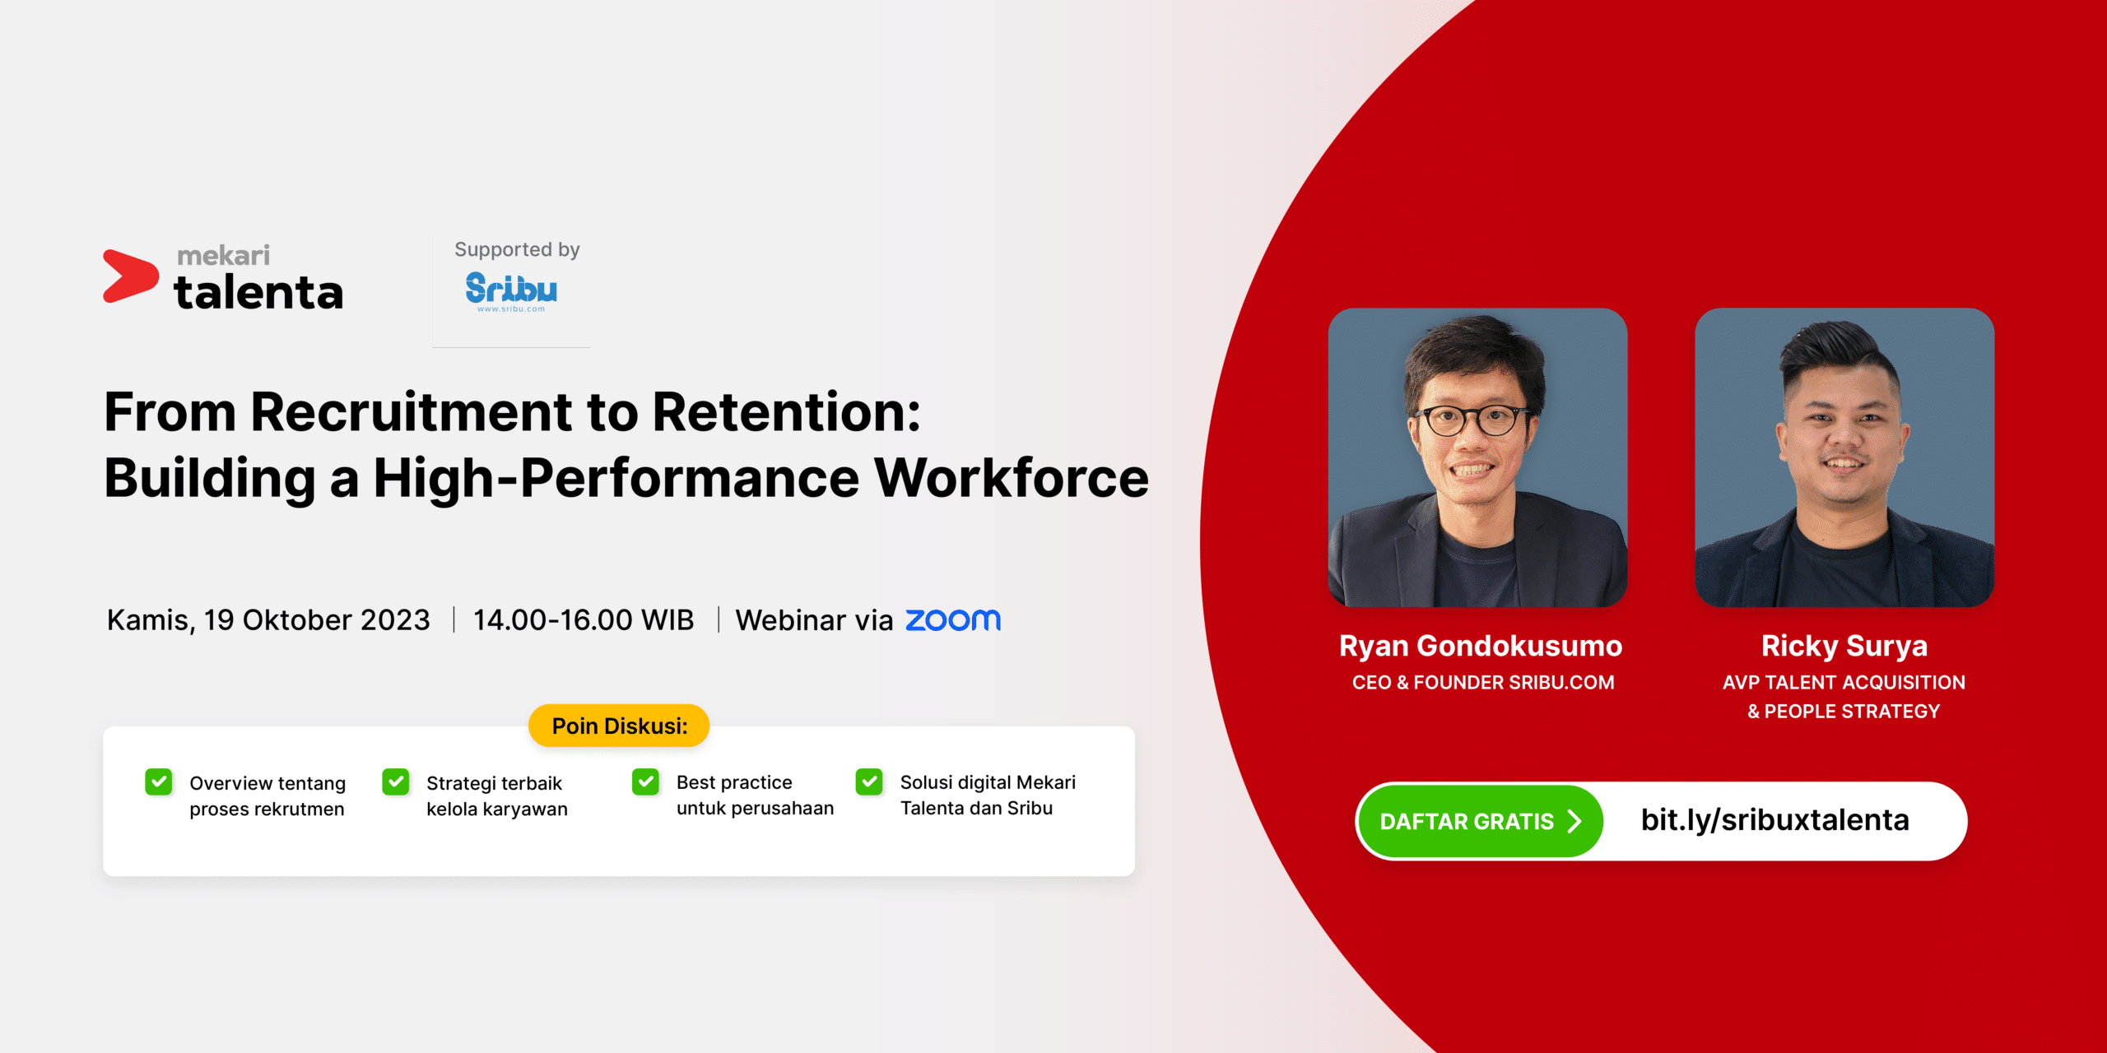Open the bit.ly/sribuxtalenta link
This screenshot has height=1053, width=2107.
click(x=1774, y=820)
